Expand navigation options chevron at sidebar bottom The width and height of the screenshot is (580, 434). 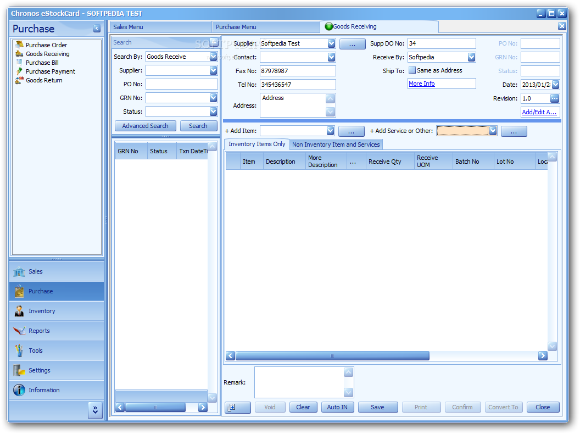[95, 410]
